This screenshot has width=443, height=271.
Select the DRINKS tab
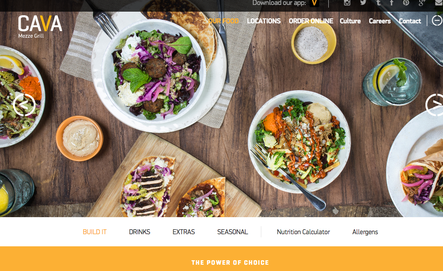(139, 232)
